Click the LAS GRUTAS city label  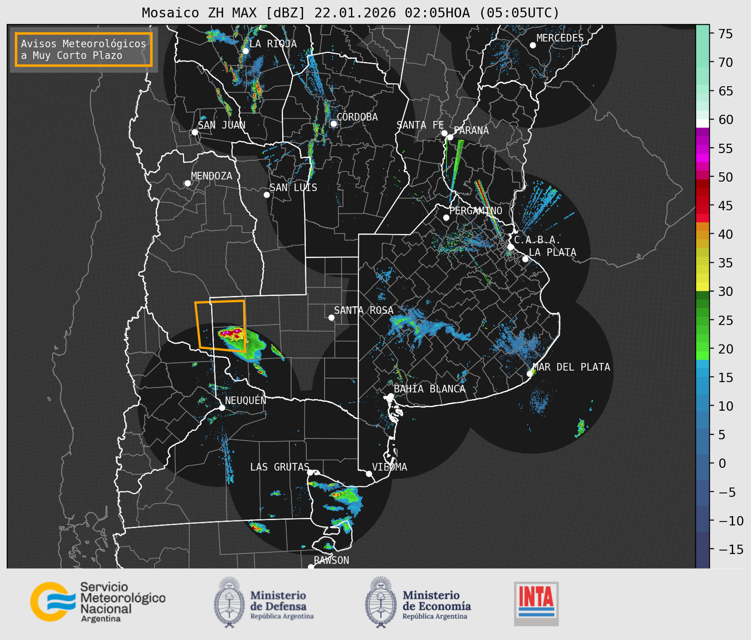[x=280, y=467]
